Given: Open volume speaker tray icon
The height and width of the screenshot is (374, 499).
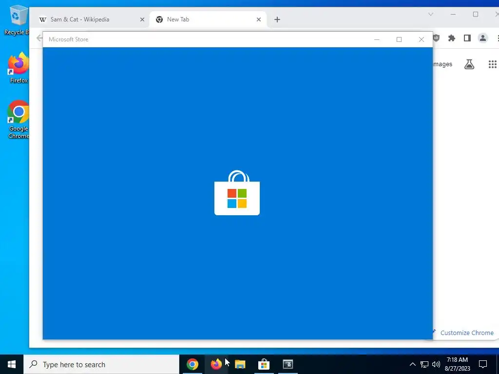Looking at the screenshot, I should tap(436, 364).
